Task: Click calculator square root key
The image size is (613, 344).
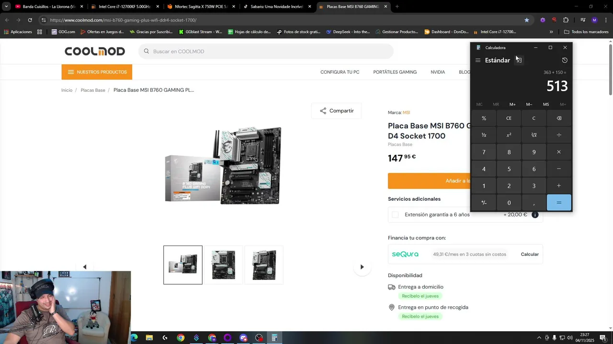Action: click(534, 135)
